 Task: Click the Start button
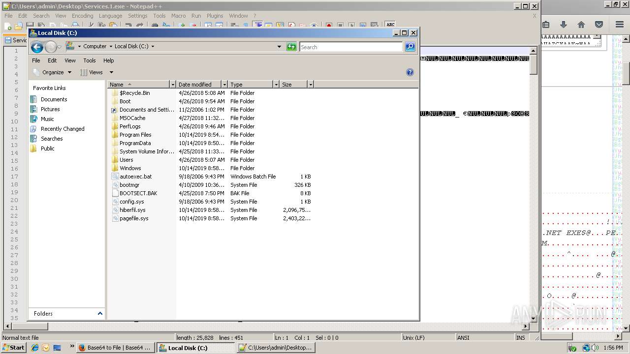coord(14,348)
